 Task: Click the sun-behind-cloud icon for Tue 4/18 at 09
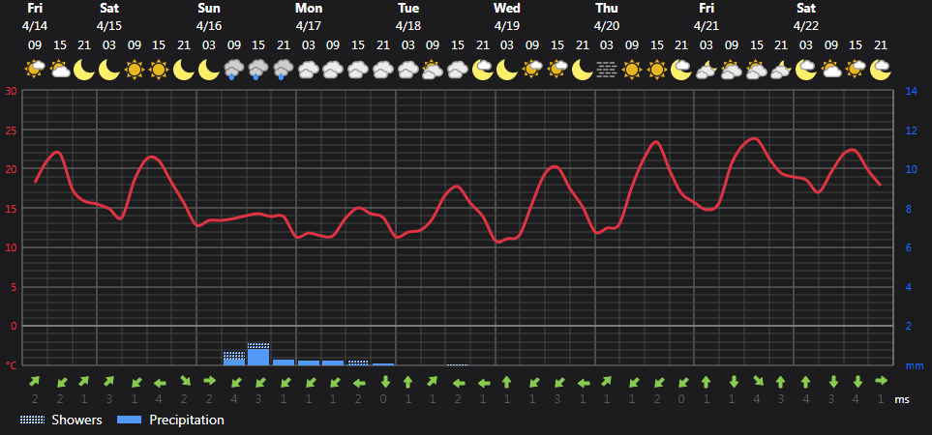(432, 69)
